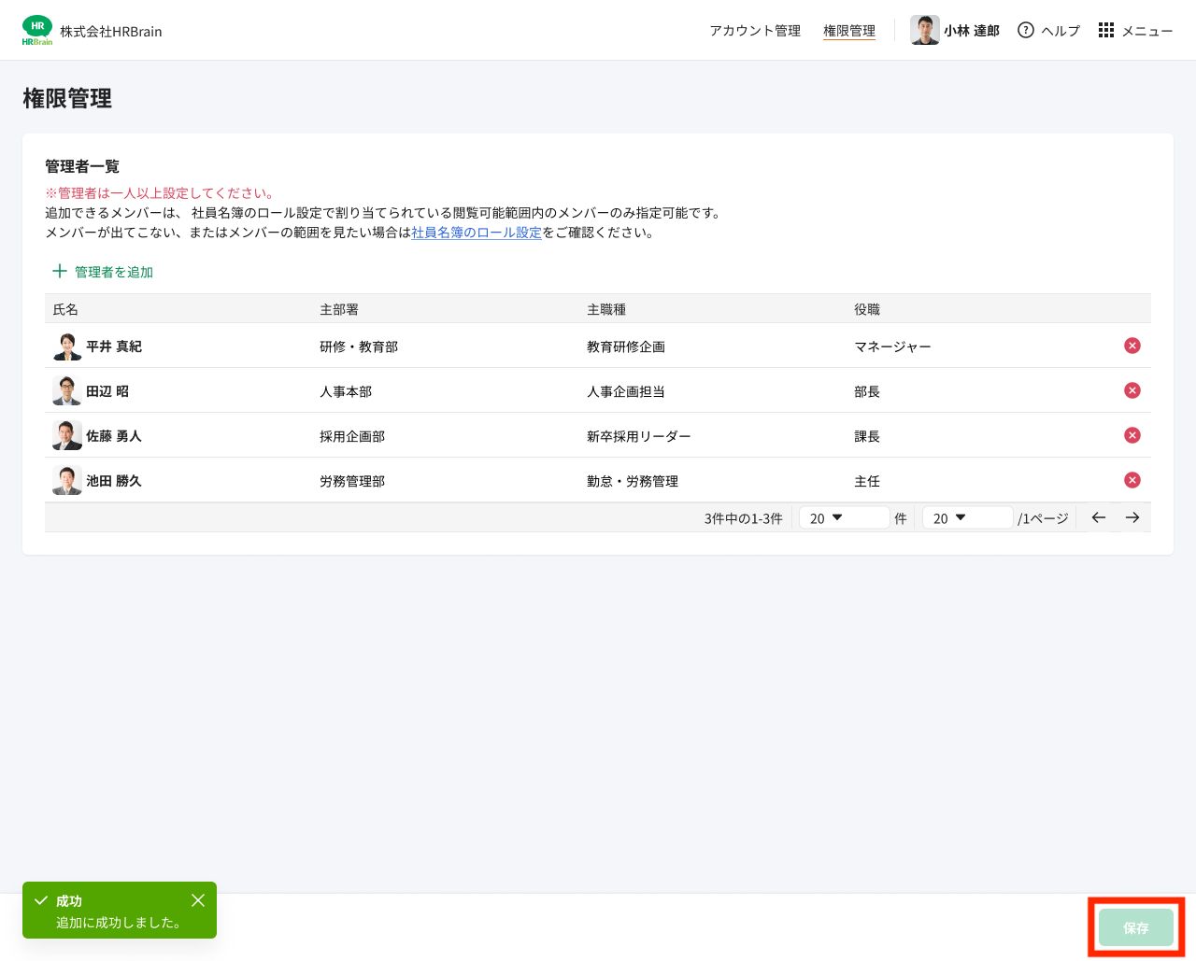Click the previous page left arrow
1196x961 pixels.
tap(1097, 516)
